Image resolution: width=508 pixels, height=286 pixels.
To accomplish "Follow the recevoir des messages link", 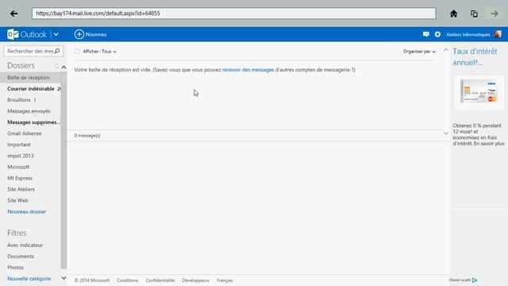I will click(248, 70).
